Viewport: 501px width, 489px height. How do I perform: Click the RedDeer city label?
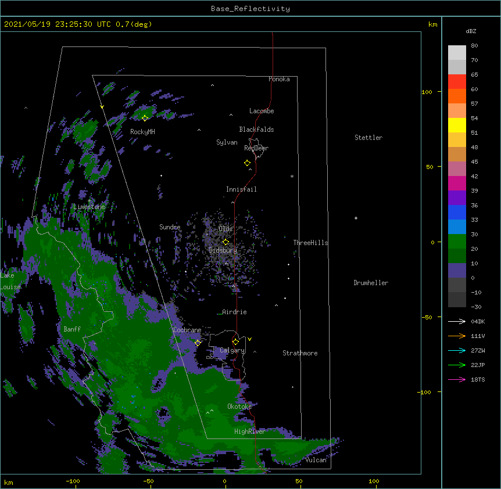tap(256, 148)
